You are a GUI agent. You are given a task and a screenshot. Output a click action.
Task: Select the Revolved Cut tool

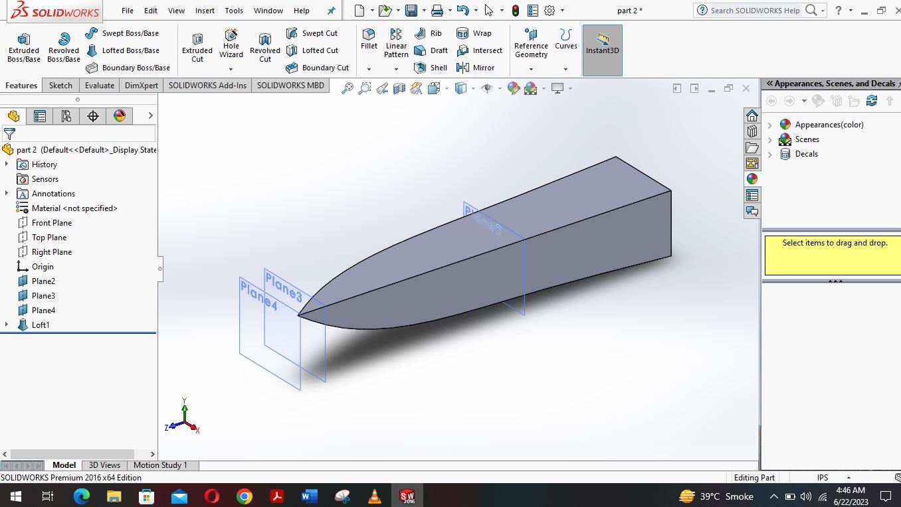(265, 48)
